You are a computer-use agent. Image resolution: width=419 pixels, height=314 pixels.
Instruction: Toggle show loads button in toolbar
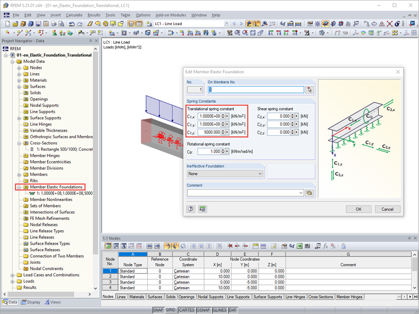249,24
